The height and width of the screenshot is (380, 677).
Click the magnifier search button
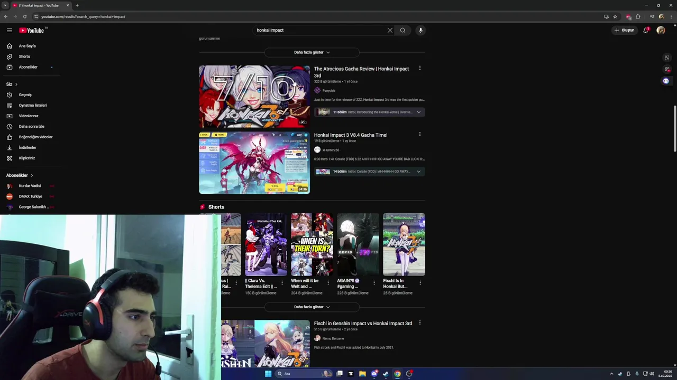click(x=402, y=30)
